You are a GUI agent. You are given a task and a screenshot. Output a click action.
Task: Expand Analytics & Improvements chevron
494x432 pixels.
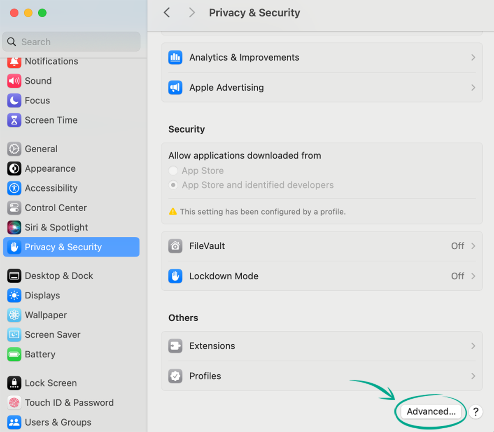point(473,58)
